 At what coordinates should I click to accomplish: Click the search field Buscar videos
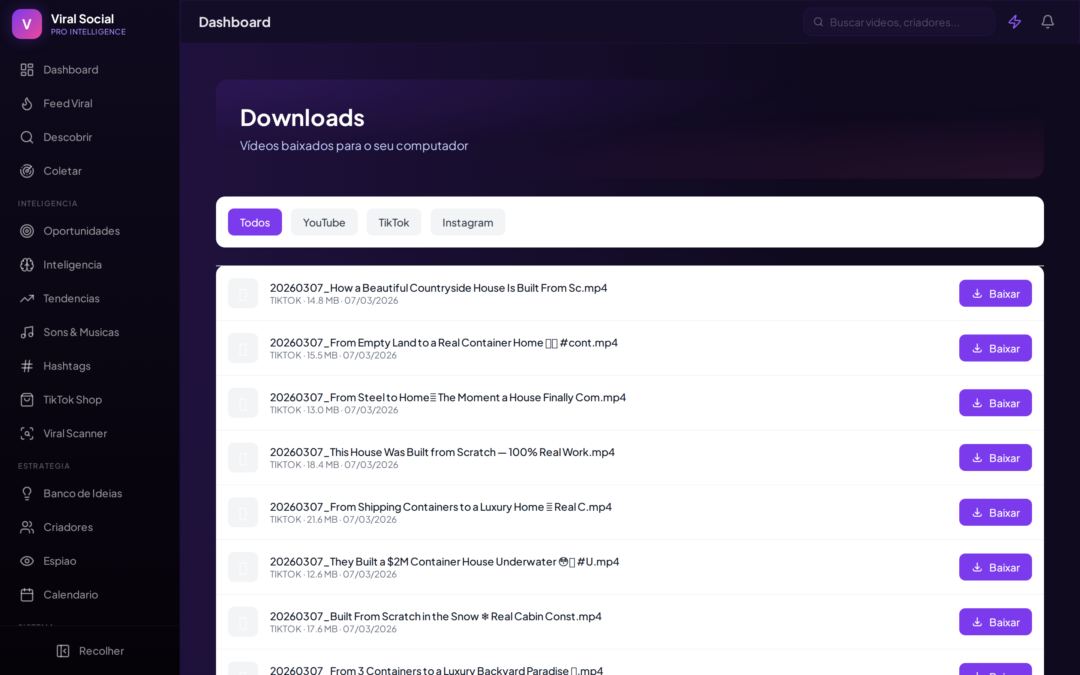[899, 22]
